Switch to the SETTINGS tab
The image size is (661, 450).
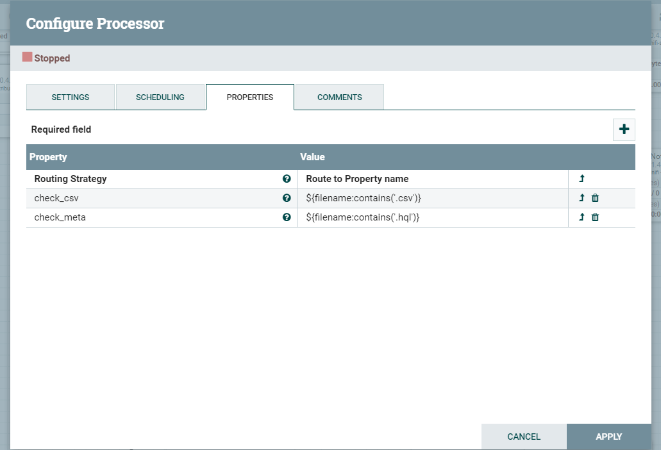click(x=70, y=97)
